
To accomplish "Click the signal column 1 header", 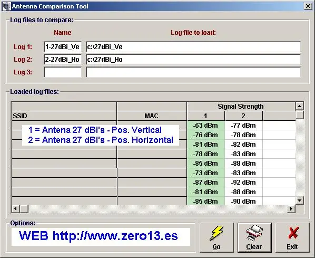I will click(205, 116).
